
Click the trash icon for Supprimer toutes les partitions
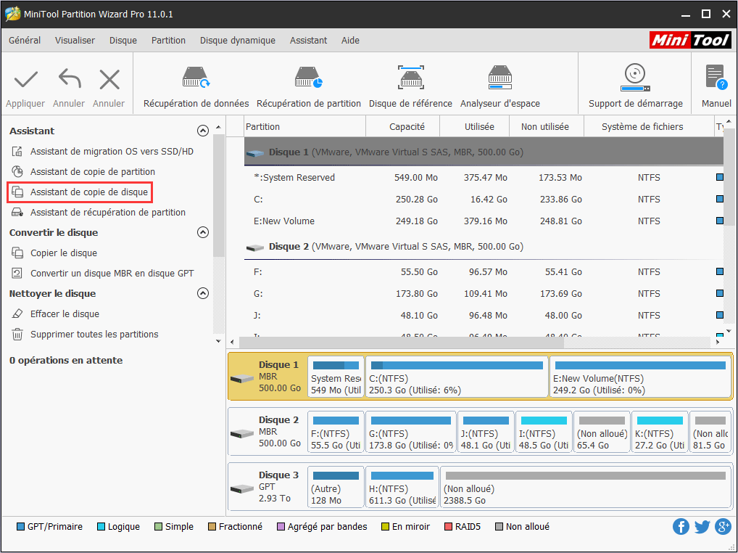pos(17,334)
